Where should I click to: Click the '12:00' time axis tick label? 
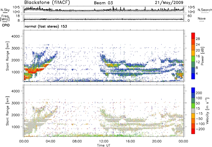[x=104, y=141]
